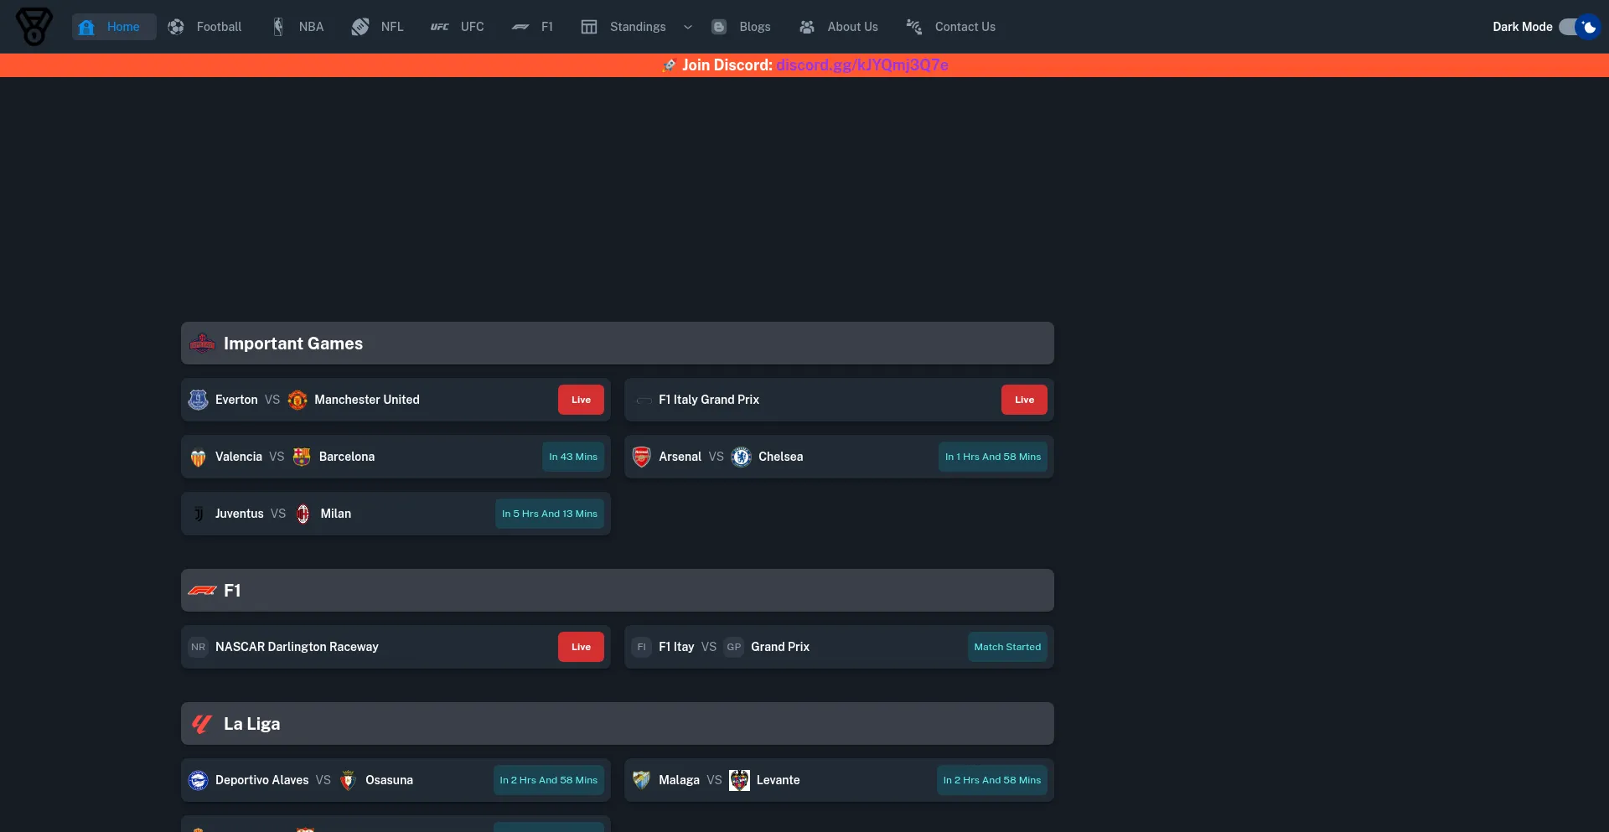Screen dimensions: 1609x832
Task: Click the Grand Prix text in F1 section
Action: pyautogui.click(x=780, y=647)
